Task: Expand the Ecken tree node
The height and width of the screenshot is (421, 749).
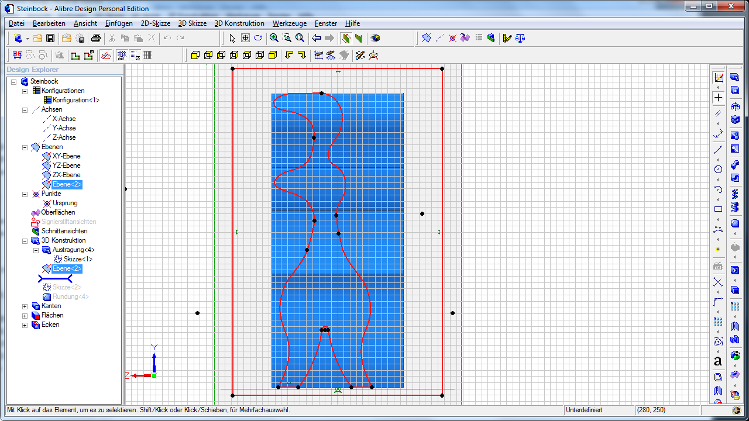Action: (25, 325)
